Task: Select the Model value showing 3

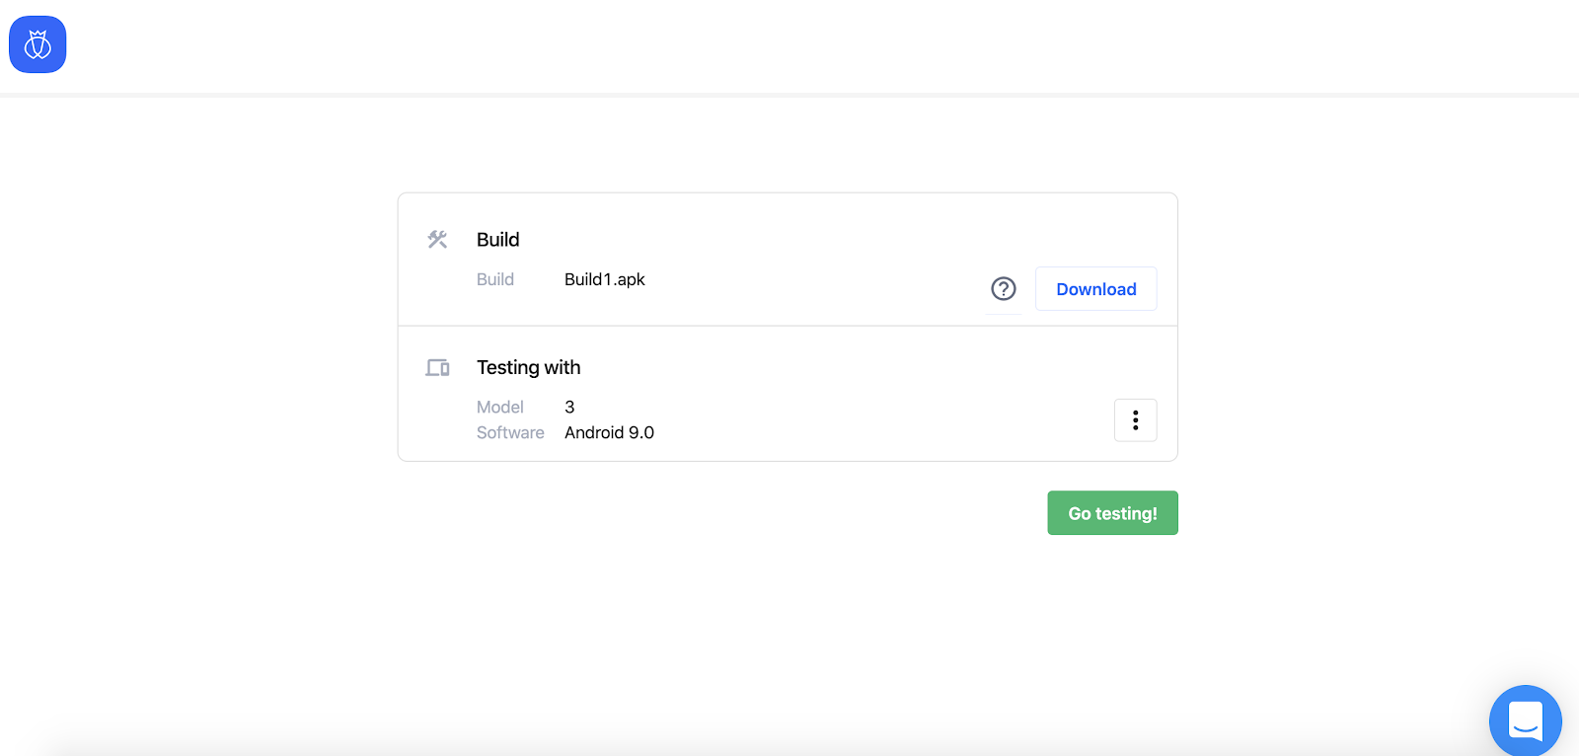Action: tap(569, 407)
